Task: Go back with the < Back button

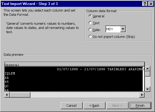Action: coord(94,105)
